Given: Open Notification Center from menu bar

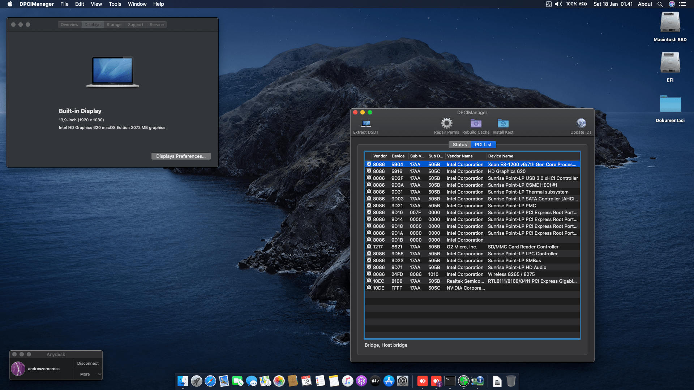Looking at the screenshot, I should [x=682, y=4].
